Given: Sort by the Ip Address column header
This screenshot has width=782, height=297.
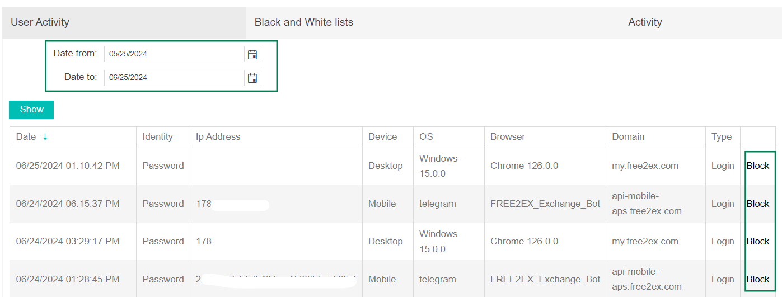Looking at the screenshot, I should coord(218,137).
